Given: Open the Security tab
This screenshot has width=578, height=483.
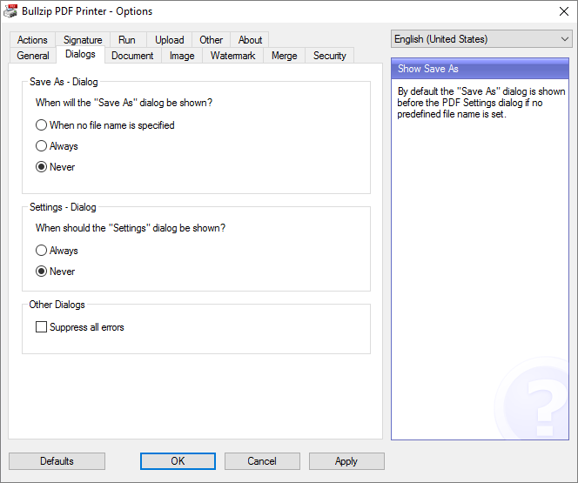Looking at the screenshot, I should (x=330, y=56).
